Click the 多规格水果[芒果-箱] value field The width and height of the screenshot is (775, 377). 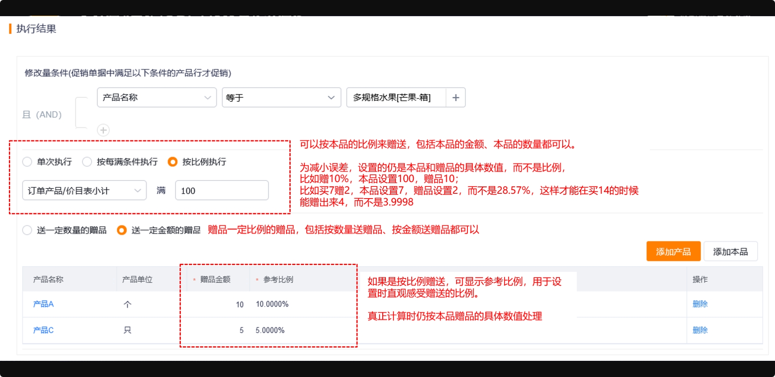click(396, 97)
